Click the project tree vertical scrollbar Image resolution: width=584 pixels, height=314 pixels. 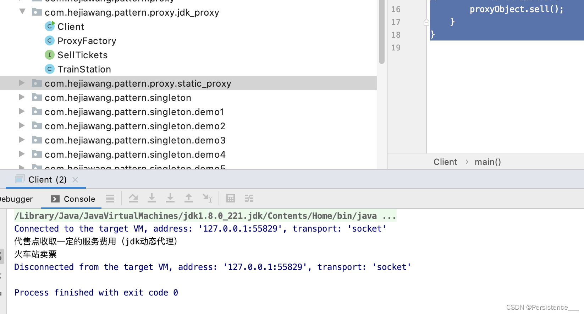pyautogui.click(x=382, y=32)
